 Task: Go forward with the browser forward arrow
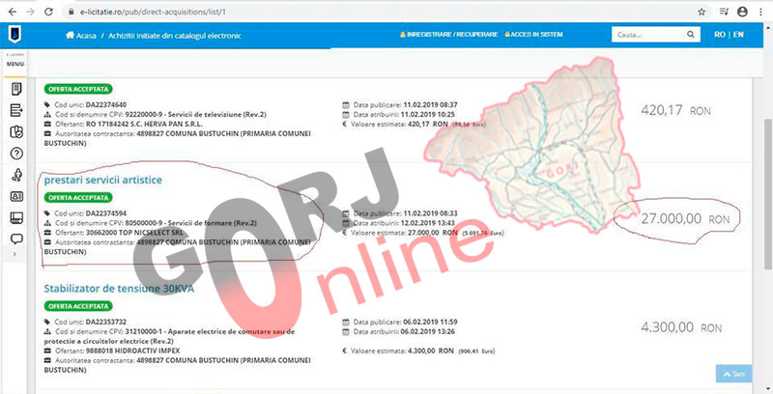coord(31,12)
